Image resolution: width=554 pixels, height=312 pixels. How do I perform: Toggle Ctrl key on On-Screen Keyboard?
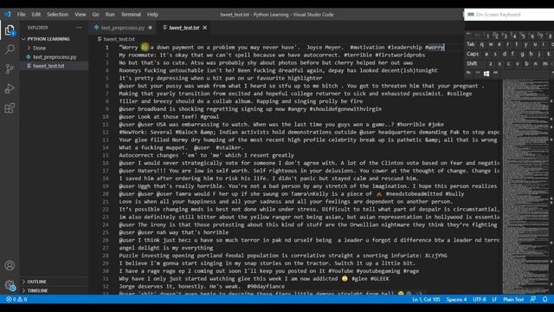click(477, 73)
